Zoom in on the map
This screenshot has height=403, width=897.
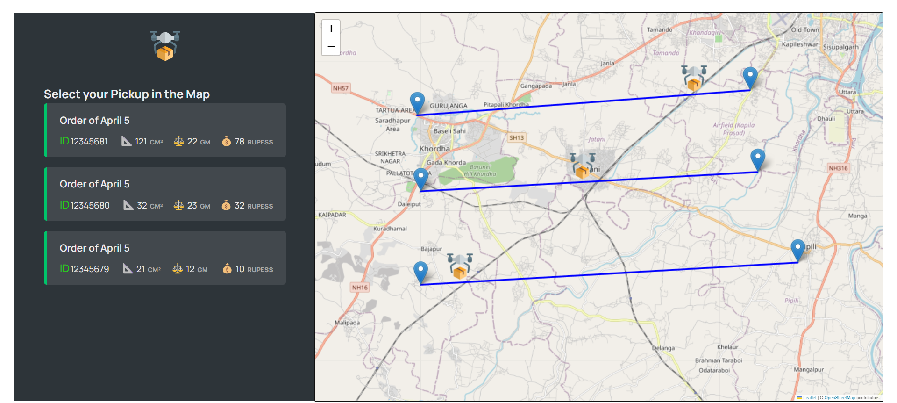coord(331,29)
